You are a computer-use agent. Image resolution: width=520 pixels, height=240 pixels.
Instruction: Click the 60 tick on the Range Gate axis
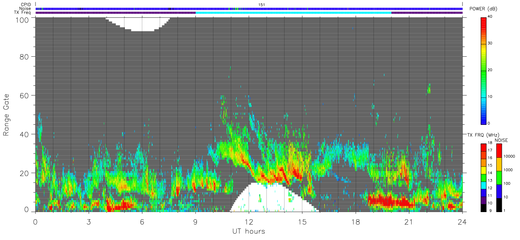[25, 95]
